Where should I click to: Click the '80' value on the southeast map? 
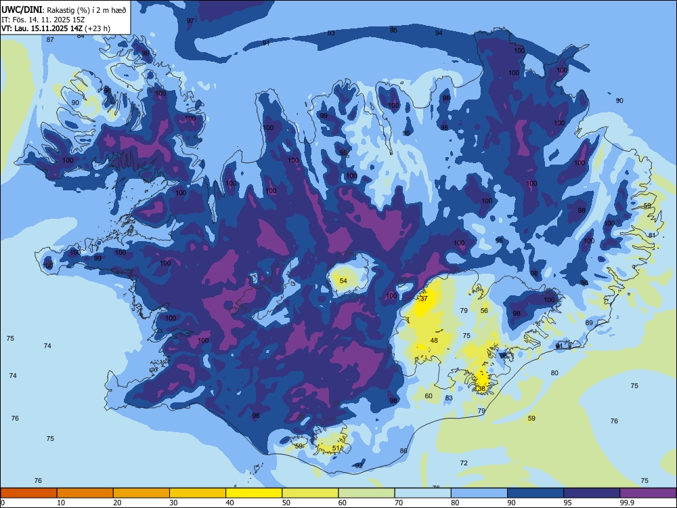[554, 373]
